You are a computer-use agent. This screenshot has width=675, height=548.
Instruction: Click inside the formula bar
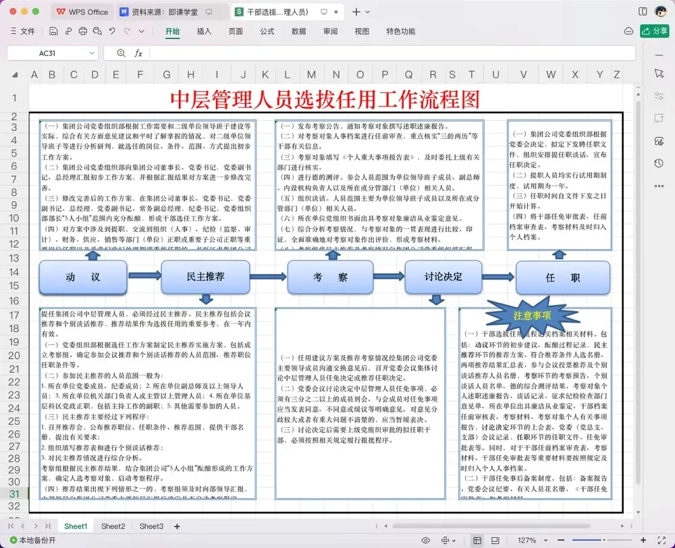(391, 53)
